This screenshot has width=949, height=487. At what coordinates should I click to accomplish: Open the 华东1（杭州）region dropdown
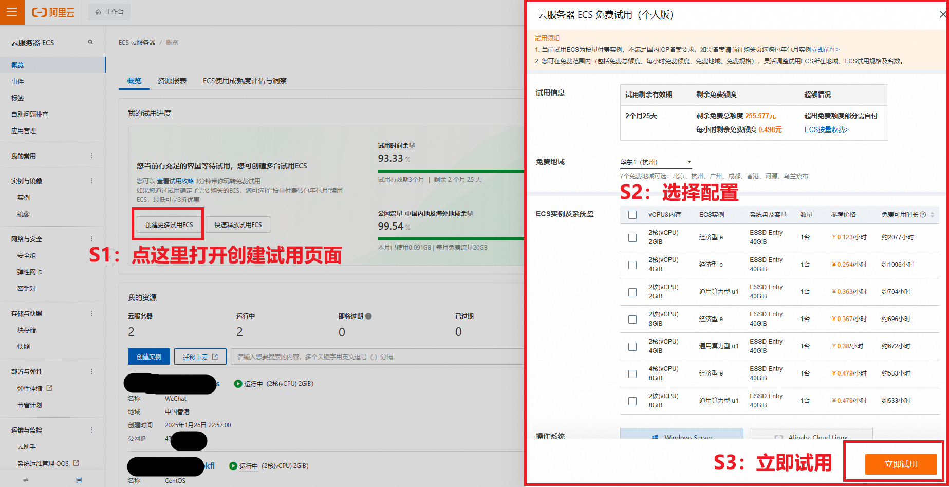coord(656,162)
